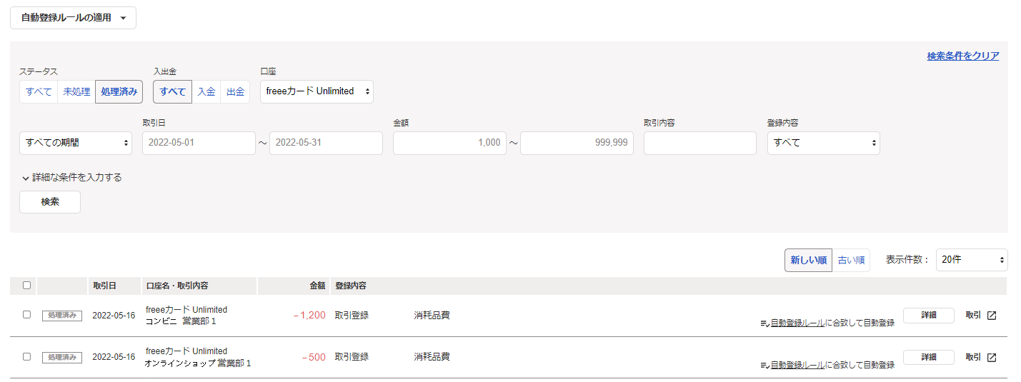Open 取引 external link icon in コンビニ row

(x=991, y=316)
